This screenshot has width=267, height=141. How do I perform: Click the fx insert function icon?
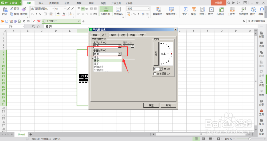38,26
